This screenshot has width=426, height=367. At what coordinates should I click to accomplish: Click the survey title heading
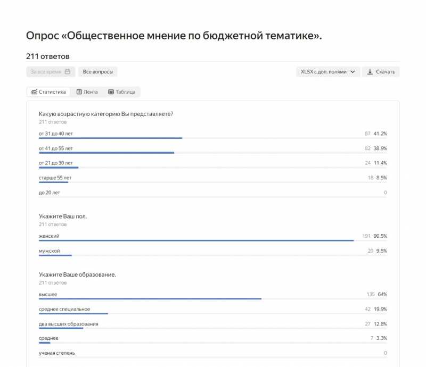pos(174,36)
